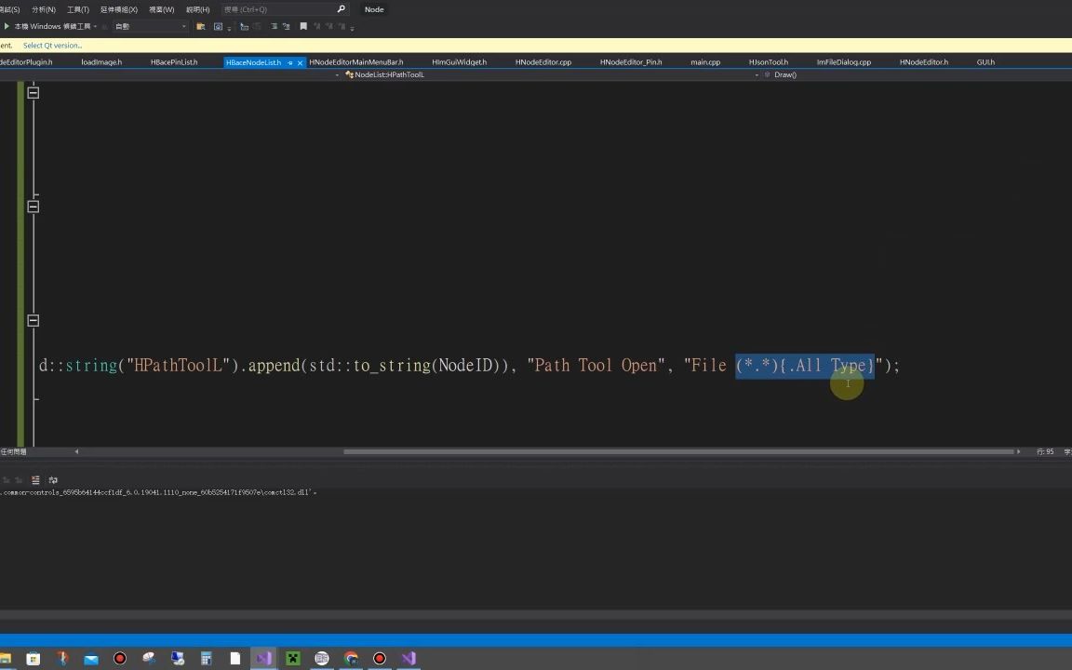This screenshot has height=670, width=1072.
Task: Click the camera-like toolbar icon
Action: point(218,27)
